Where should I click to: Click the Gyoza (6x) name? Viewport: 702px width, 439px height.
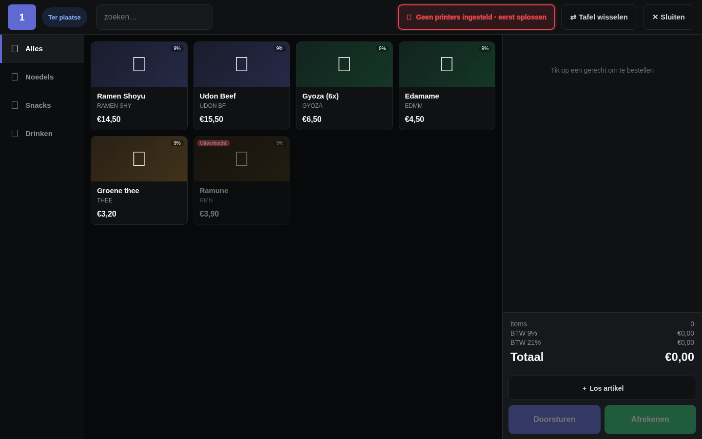pos(320,96)
